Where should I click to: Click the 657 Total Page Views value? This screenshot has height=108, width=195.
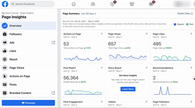(112, 44)
